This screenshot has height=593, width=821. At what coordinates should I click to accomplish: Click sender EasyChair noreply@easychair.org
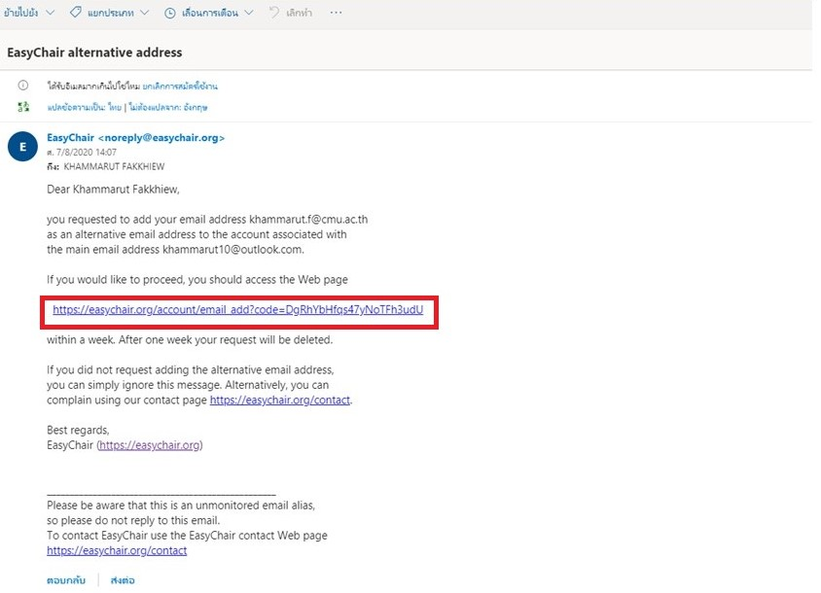tap(135, 138)
